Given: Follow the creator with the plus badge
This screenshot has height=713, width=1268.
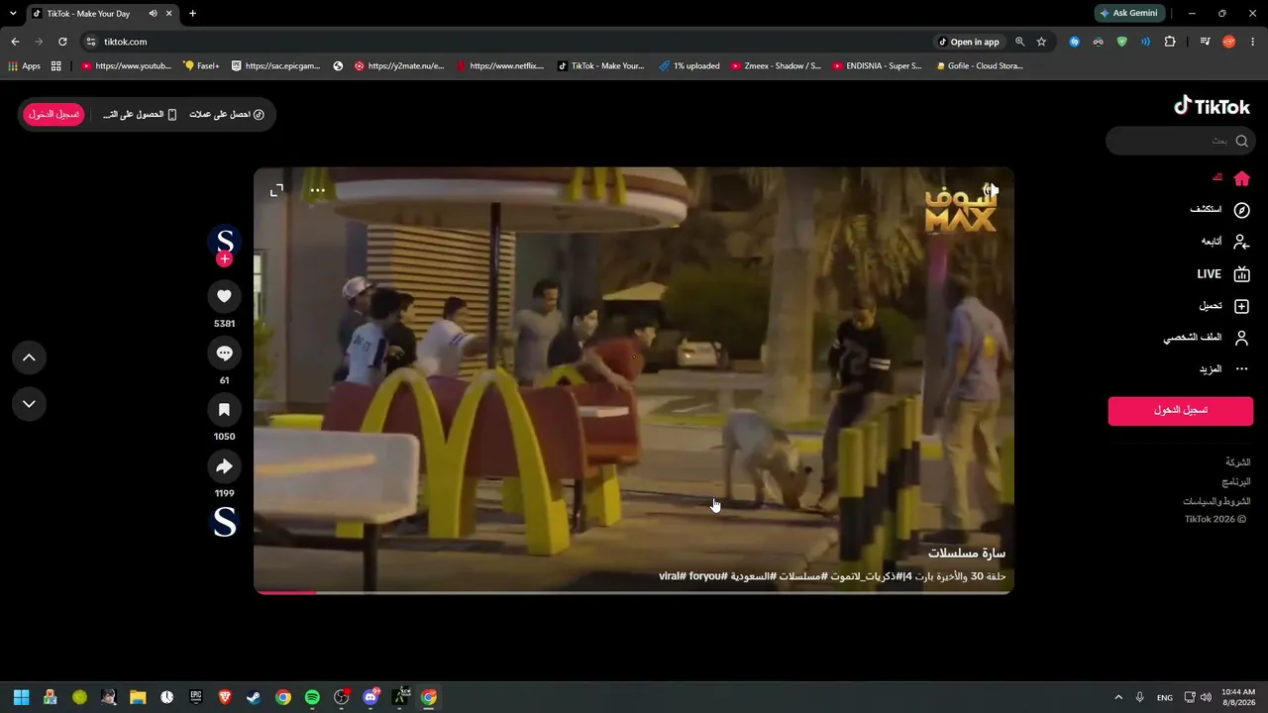Looking at the screenshot, I should pos(224,259).
